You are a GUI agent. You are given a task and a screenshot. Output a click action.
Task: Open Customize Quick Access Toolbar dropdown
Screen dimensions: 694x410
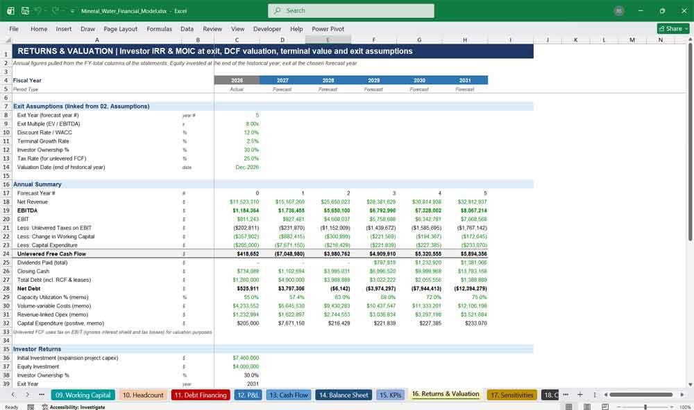tap(71, 11)
